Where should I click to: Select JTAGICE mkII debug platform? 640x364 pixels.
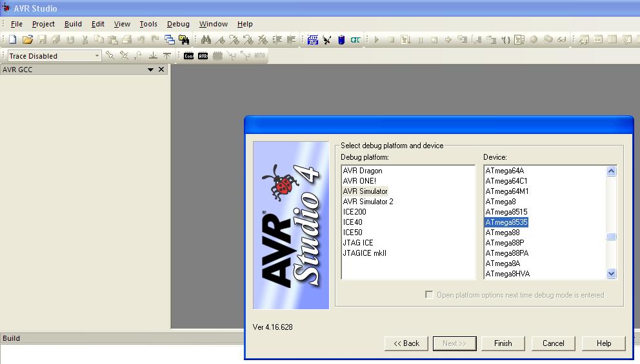click(x=365, y=253)
